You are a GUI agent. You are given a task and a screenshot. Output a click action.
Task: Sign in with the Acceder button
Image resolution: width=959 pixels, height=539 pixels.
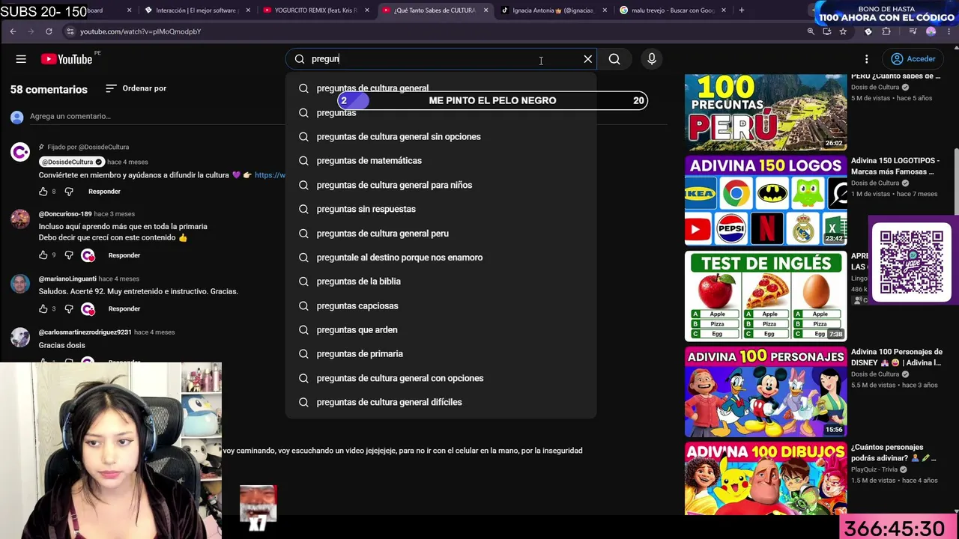pyautogui.click(x=913, y=59)
